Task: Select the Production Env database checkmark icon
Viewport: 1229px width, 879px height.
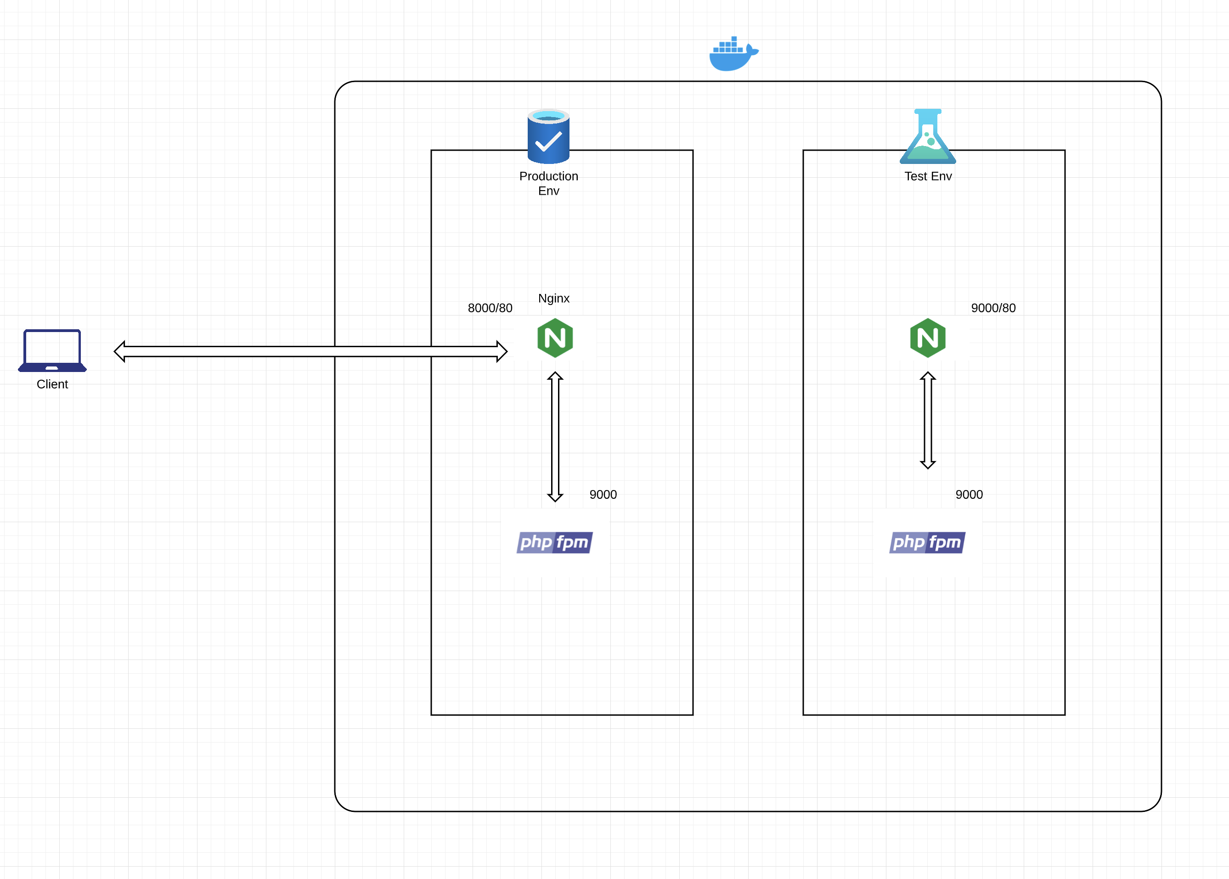Action: point(548,137)
